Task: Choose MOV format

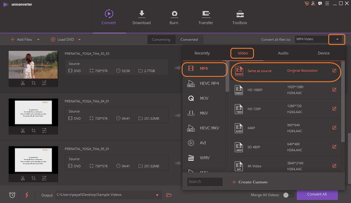Action: [204, 98]
